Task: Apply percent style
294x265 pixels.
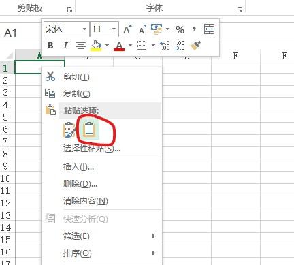Action: 180,30
